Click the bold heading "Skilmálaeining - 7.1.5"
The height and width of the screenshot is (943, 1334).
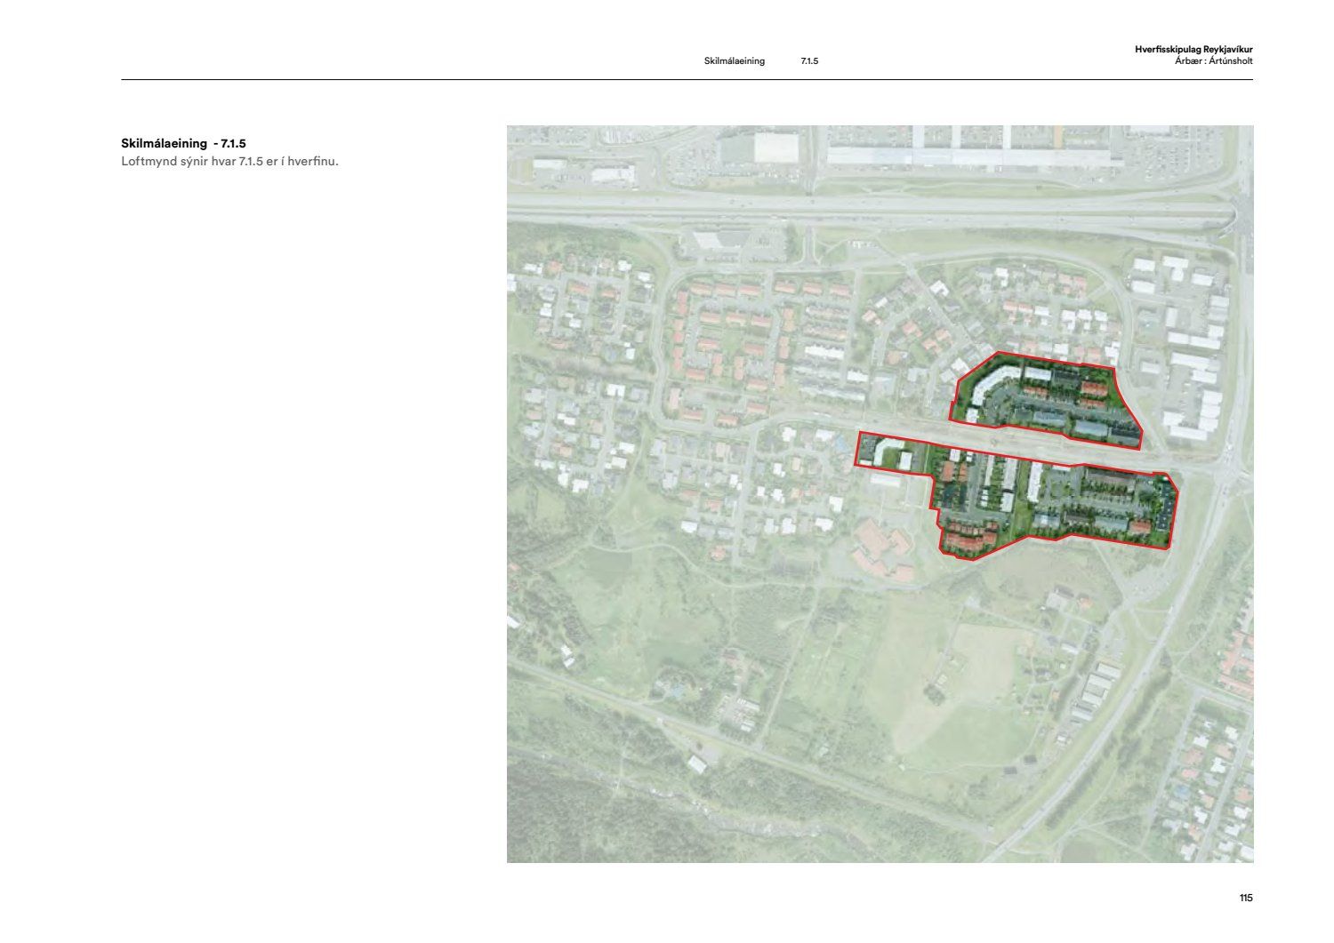tap(183, 143)
